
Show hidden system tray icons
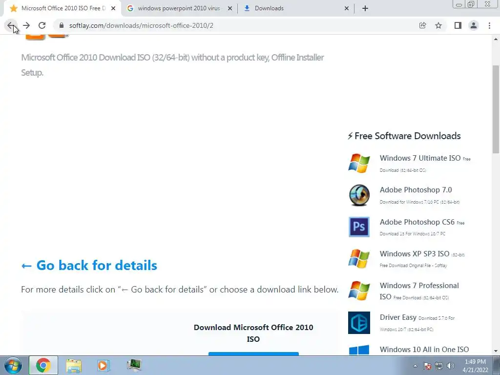[415, 366]
